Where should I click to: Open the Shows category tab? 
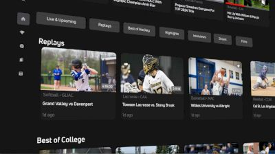[222, 39]
